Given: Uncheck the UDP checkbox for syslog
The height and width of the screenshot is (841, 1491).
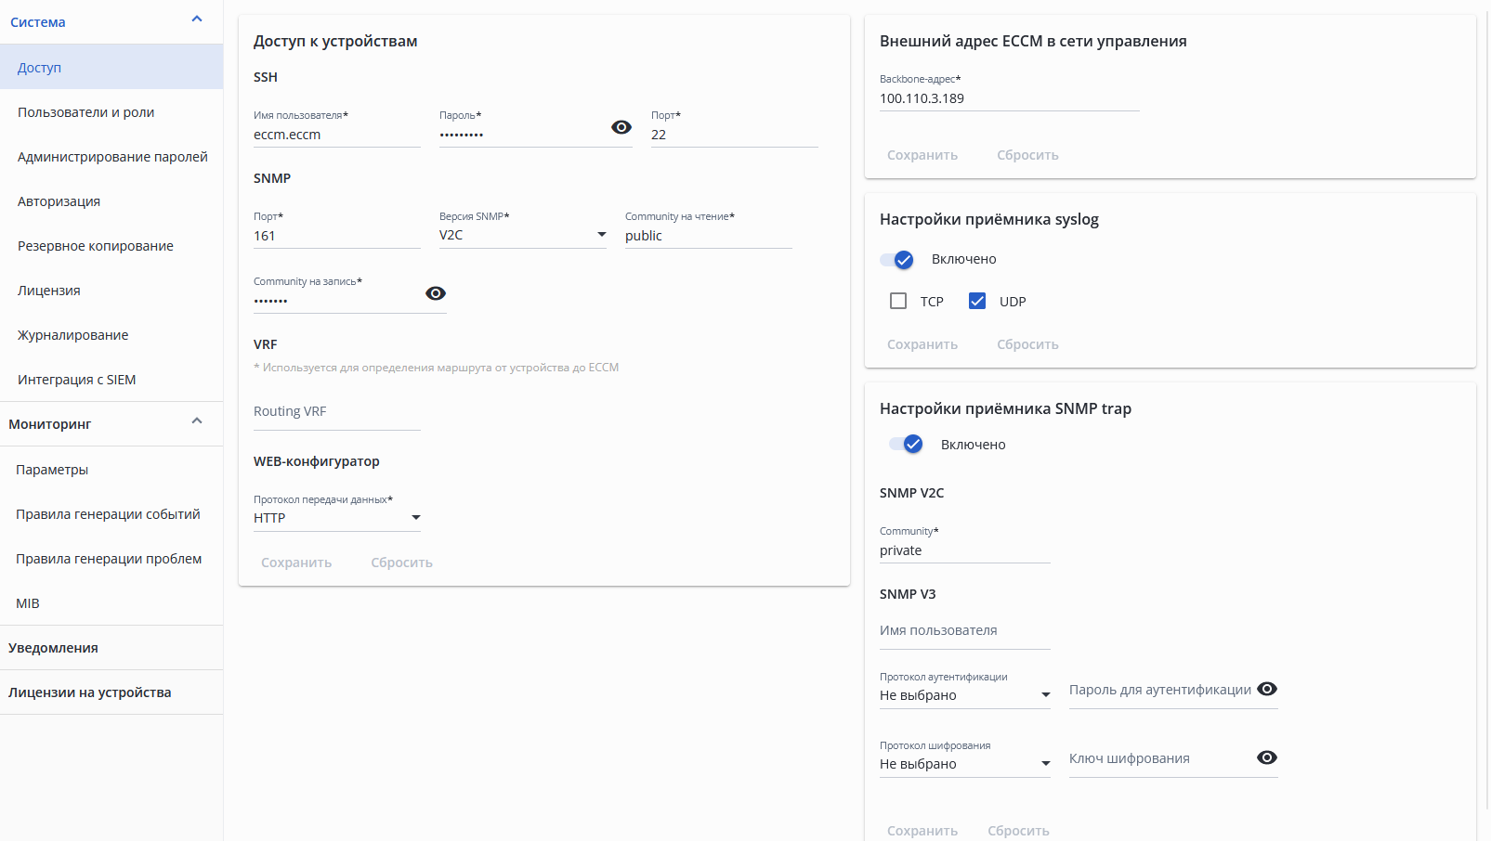Looking at the screenshot, I should (977, 301).
